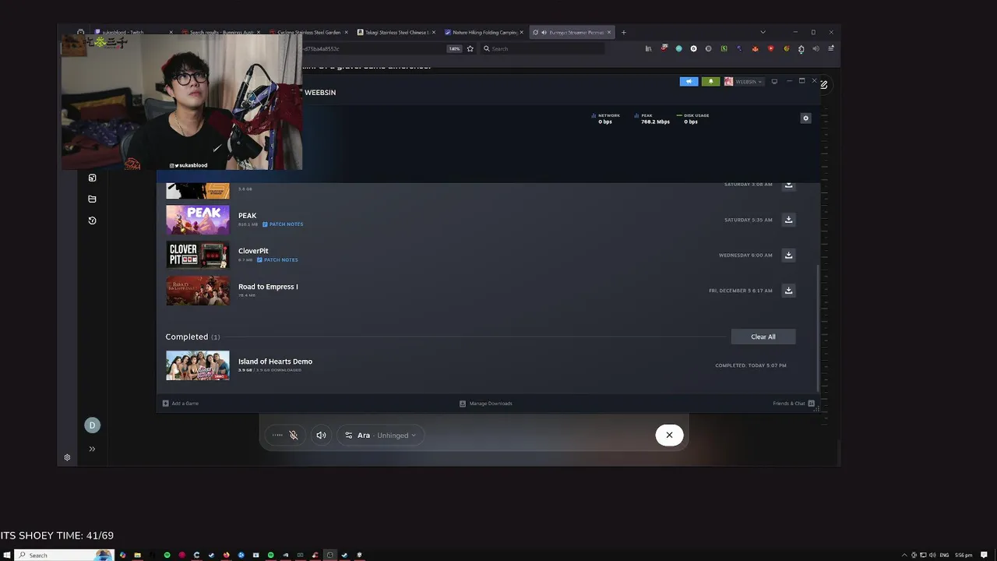Screen dimensions: 997x561
Task: Open the browser extensions puzzle icon
Action: 801,49
